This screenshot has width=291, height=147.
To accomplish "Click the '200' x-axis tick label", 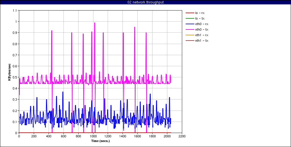I will 34,136.
